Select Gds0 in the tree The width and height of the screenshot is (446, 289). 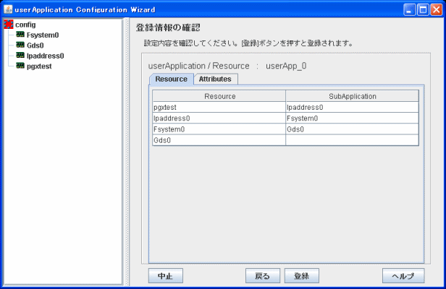(35, 46)
